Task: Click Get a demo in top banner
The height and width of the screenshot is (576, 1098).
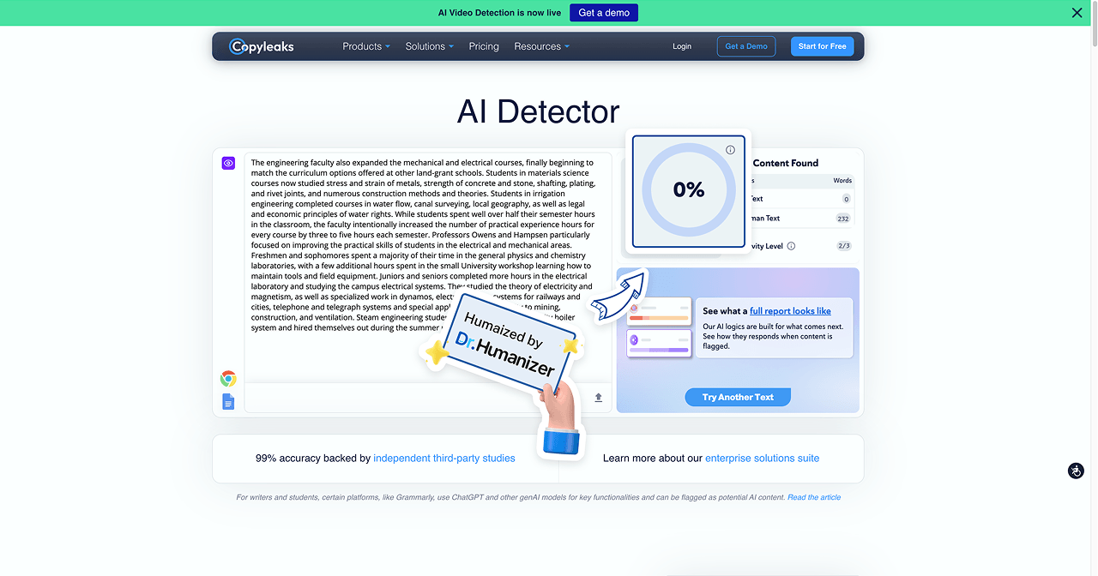Action: click(604, 13)
